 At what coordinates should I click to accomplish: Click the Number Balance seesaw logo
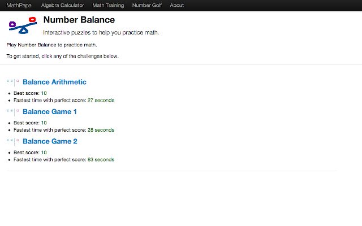(23, 25)
